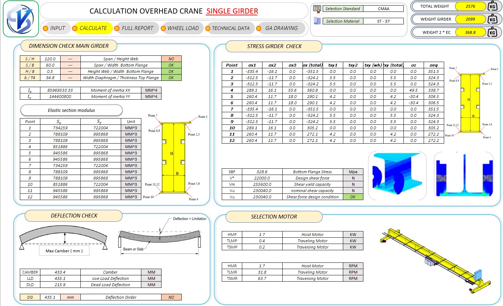Screen dimensions: 503x306
Task: Click the yellow overhead crane 3D image
Action: (435, 261)
